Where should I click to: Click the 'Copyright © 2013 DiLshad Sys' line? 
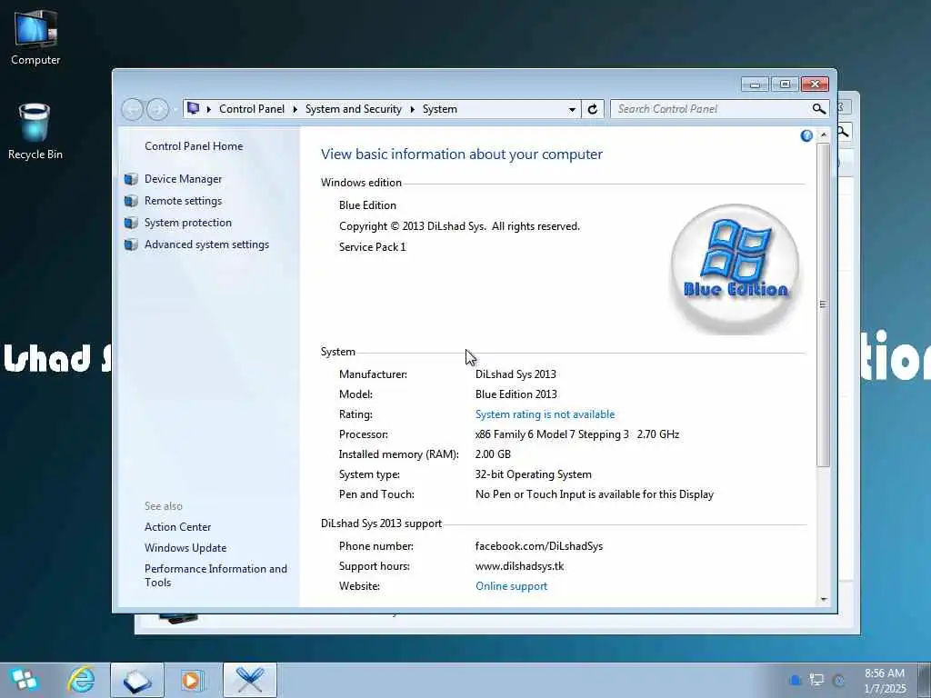pyautogui.click(x=459, y=226)
